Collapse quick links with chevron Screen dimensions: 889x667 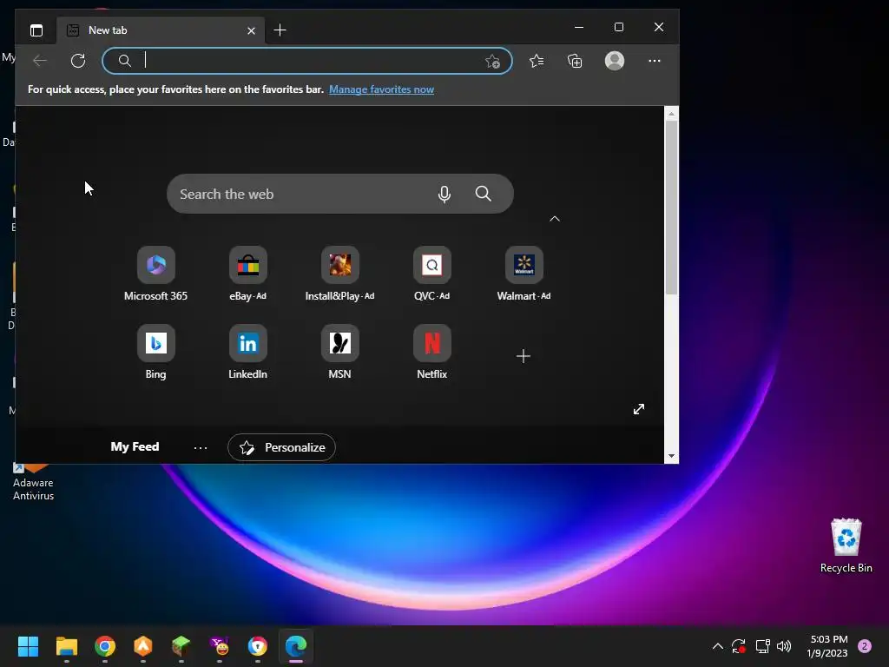[555, 219]
